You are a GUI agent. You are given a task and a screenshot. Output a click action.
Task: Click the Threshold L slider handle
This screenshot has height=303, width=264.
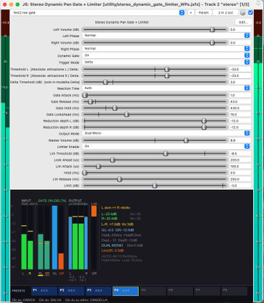point(167,69)
